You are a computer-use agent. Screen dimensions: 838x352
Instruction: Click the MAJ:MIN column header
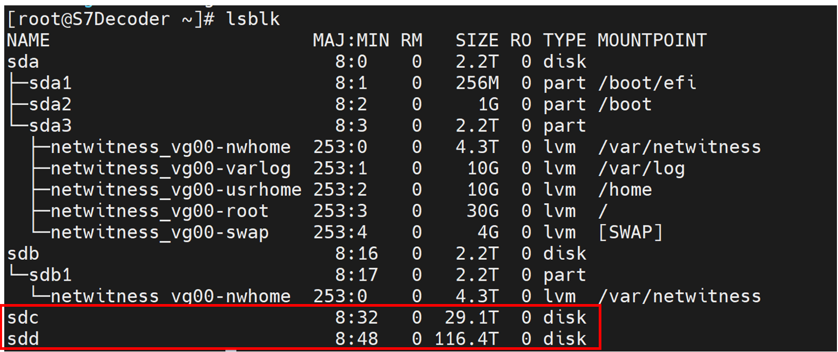351,40
